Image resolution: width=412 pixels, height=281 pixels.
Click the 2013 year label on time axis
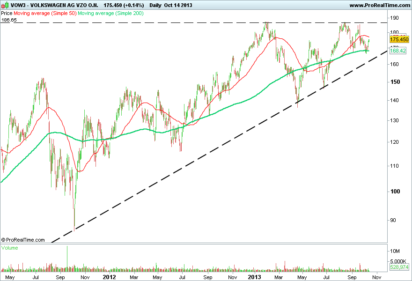coord(254,277)
